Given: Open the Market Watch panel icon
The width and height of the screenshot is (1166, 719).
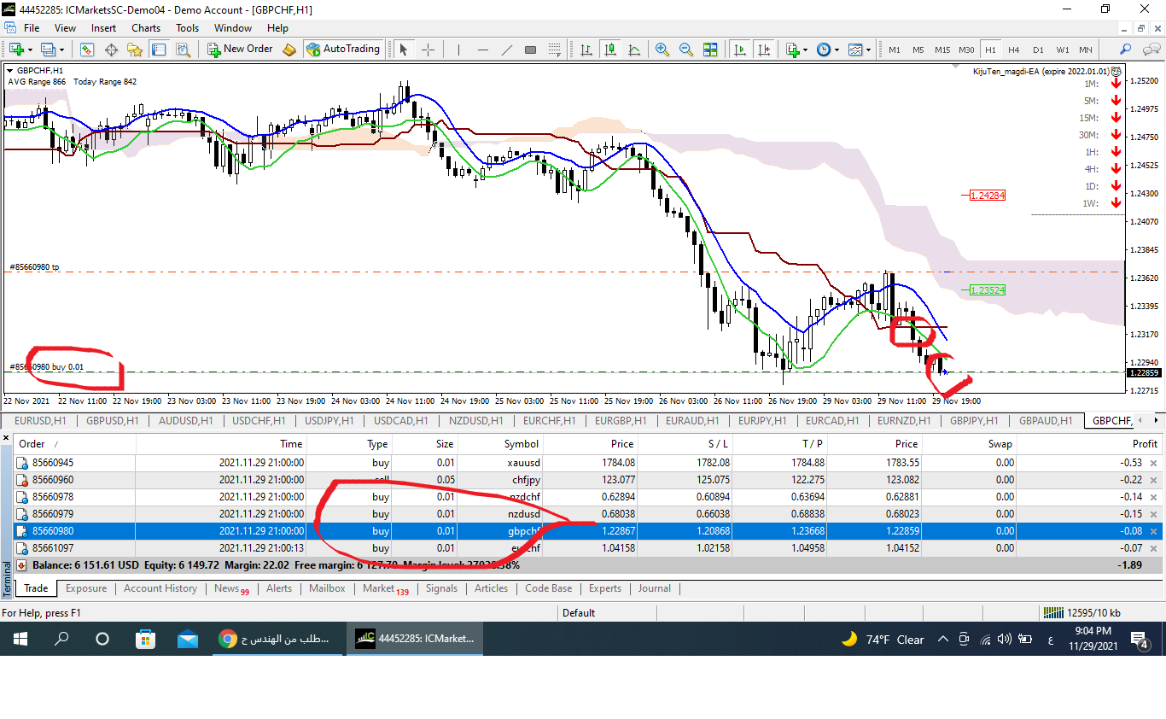Looking at the screenshot, I should (87, 50).
